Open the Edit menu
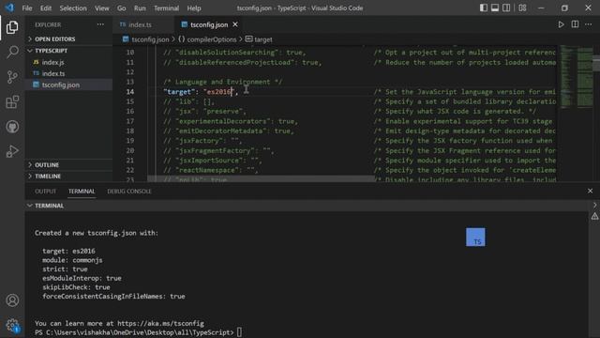 [46, 8]
